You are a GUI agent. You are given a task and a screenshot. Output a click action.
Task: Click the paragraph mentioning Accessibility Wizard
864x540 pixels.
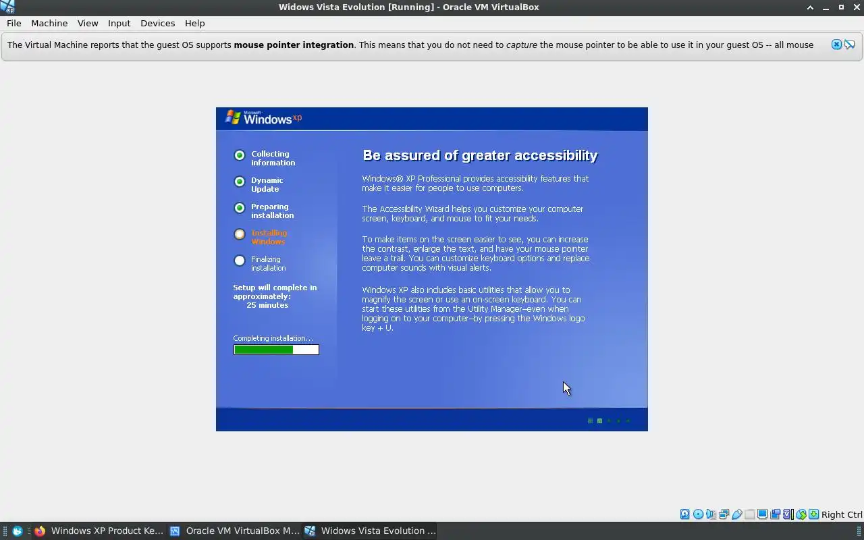point(473,213)
